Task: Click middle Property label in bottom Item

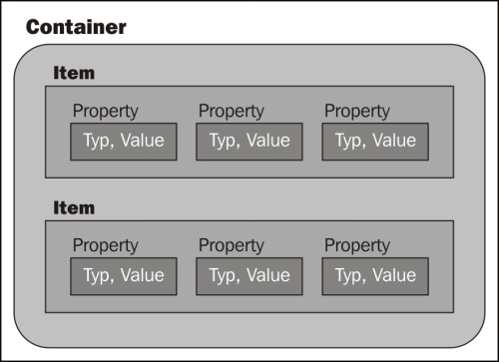Action: [x=232, y=246]
